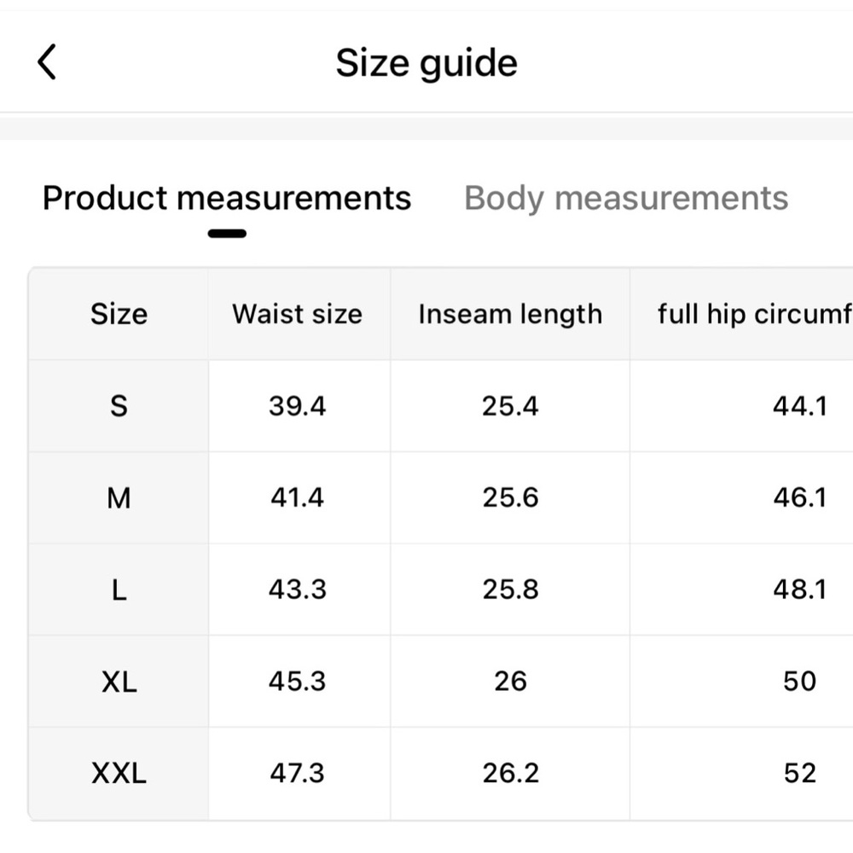
Task: Click inseam value 26 for size XL
Action: point(510,681)
